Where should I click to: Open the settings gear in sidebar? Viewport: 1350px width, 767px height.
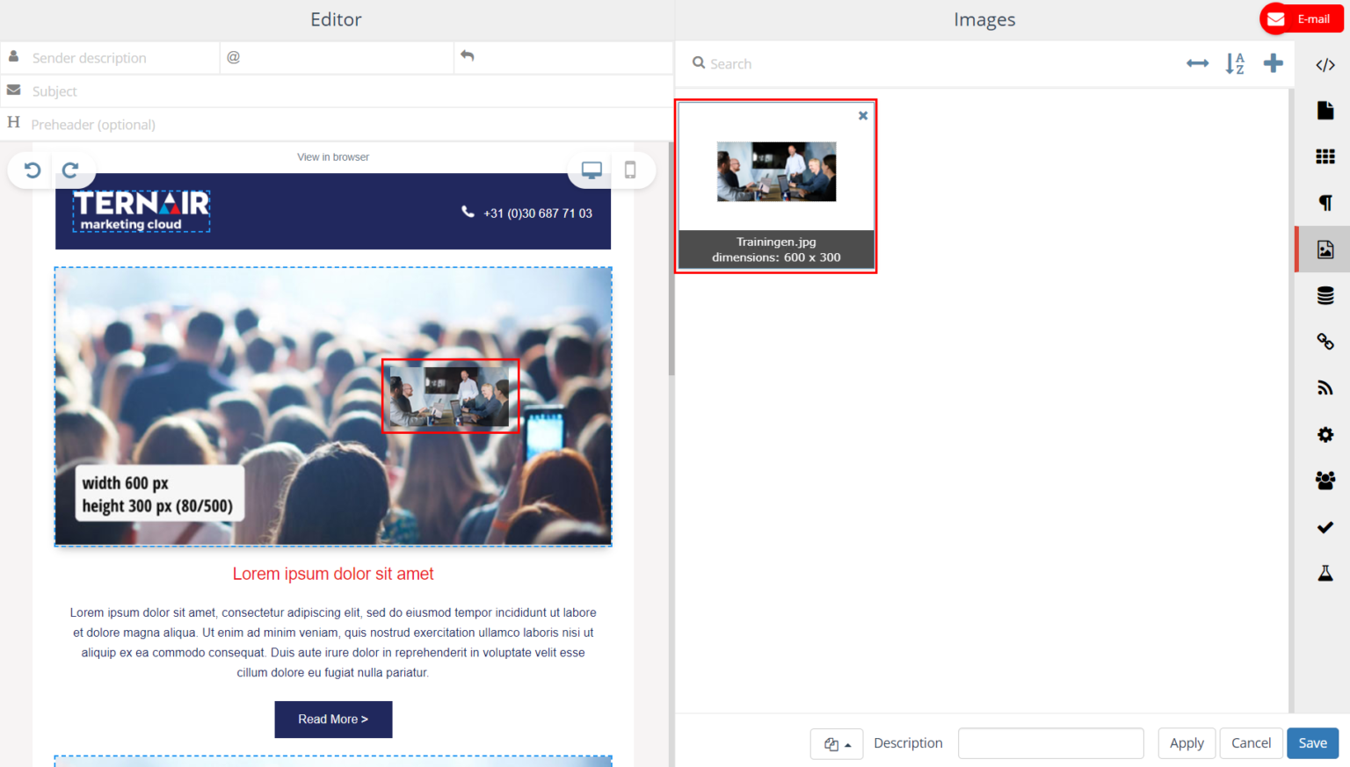point(1325,435)
